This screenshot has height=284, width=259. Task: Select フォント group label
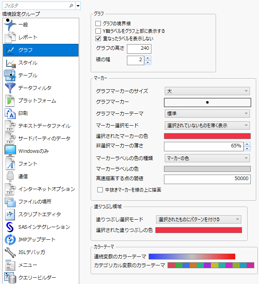[28, 164]
